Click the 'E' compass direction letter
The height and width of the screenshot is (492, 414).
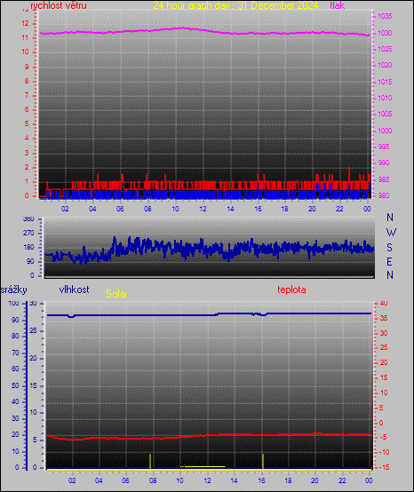[x=389, y=261]
